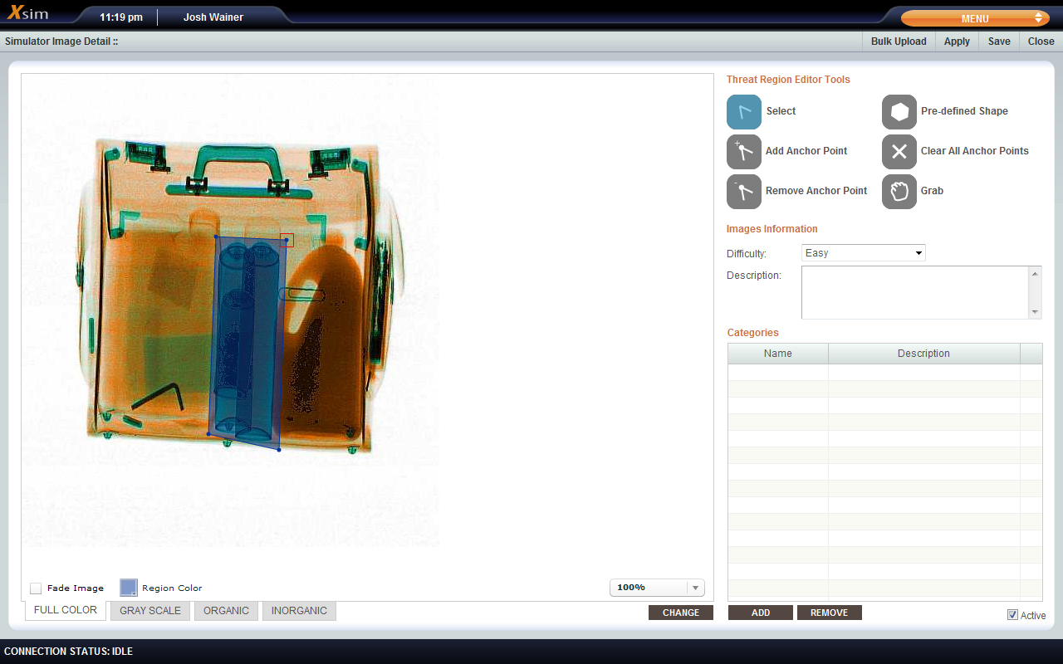Activate the Add Anchor Point tool
Screen dimensions: 1063x664
coord(743,151)
